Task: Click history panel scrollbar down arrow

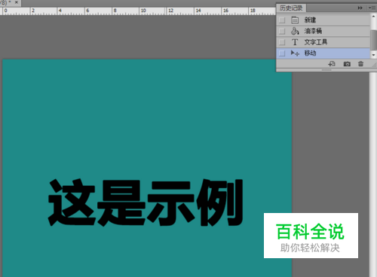Action: [373, 54]
